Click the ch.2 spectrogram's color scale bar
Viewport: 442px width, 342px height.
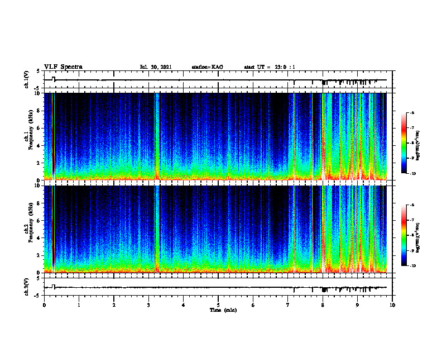[403, 235]
